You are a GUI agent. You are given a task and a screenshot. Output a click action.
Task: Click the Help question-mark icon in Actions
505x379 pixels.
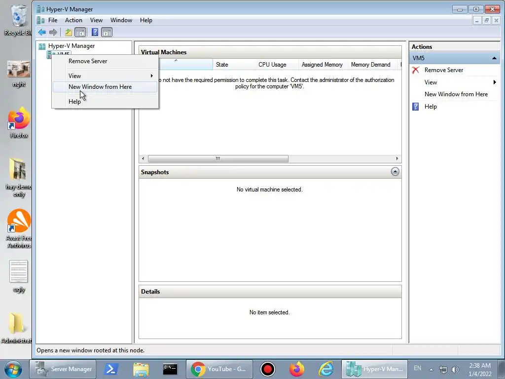coord(416,107)
